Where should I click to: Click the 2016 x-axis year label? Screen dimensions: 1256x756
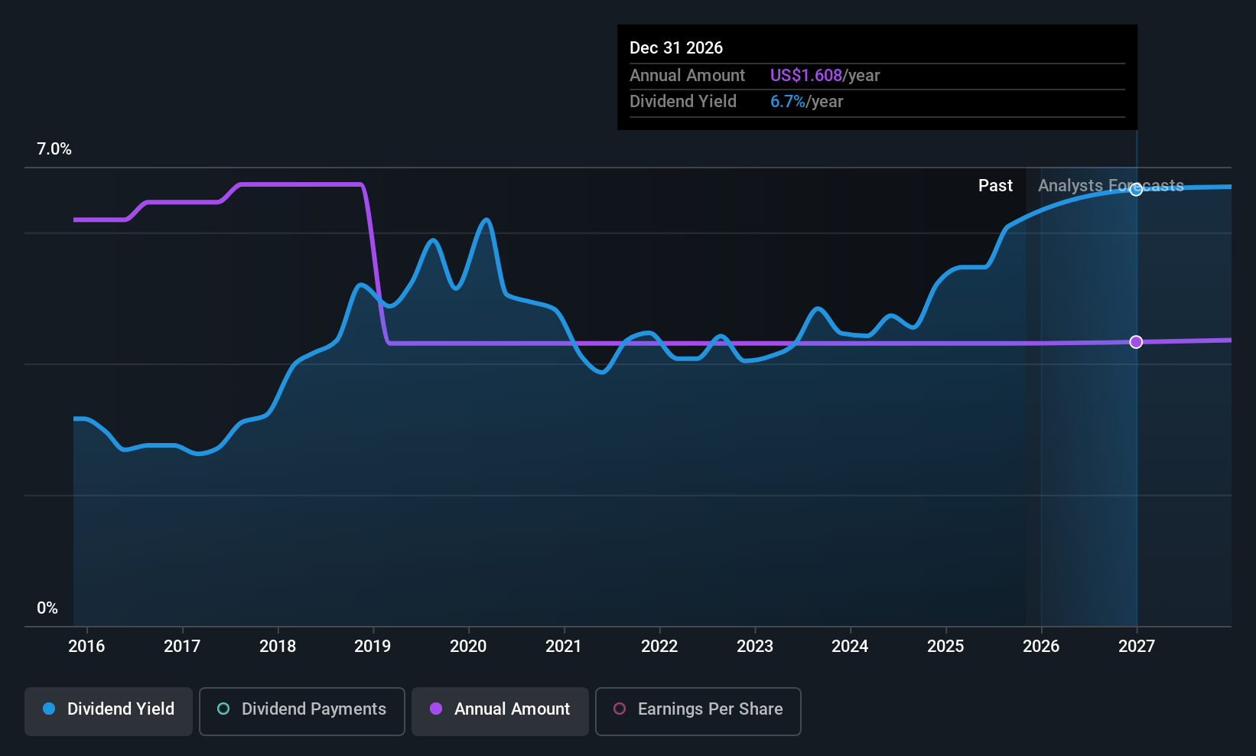(86, 646)
